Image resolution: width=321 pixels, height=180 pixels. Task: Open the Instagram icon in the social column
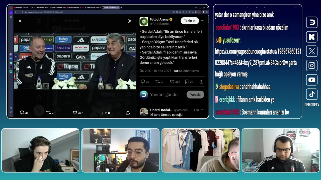(312, 65)
